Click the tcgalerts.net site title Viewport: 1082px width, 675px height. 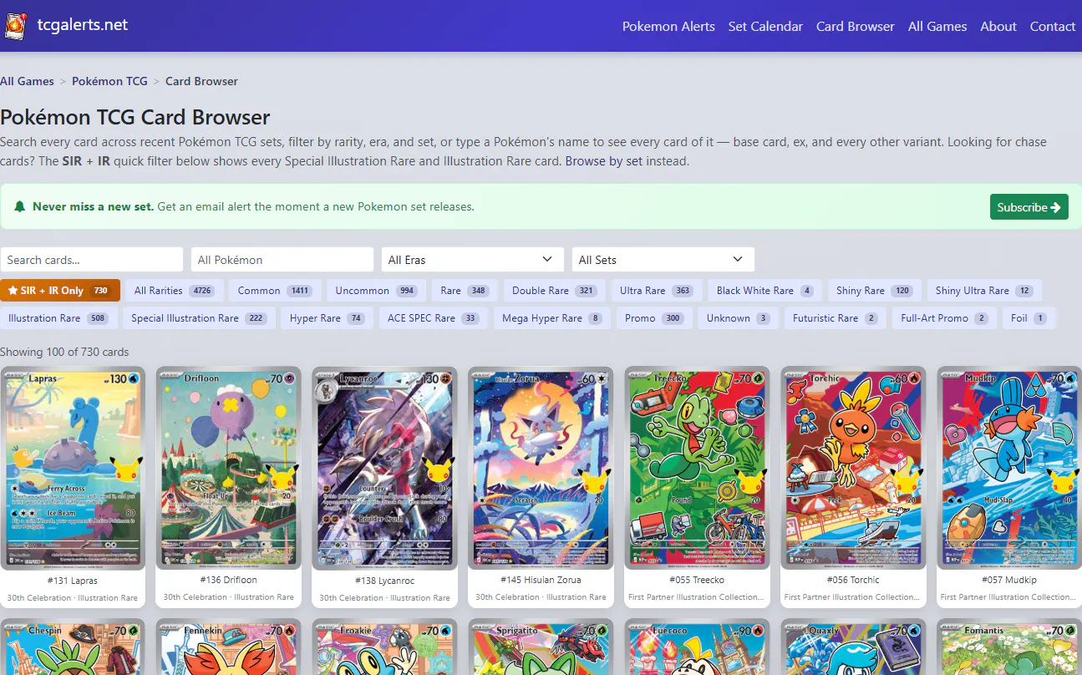[83, 25]
